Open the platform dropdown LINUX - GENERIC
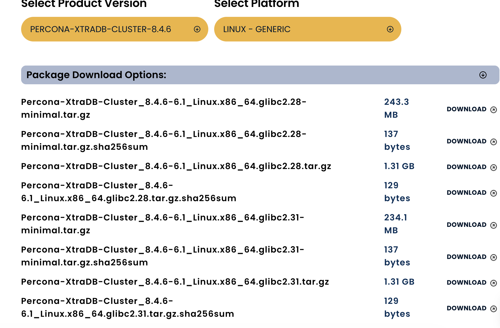 click(x=307, y=29)
